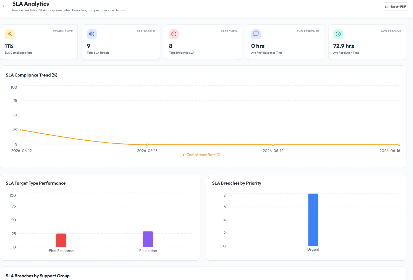This screenshot has height=280, width=413.
Task: Click the 2026-06-13 date axis label
Action: [147, 151]
